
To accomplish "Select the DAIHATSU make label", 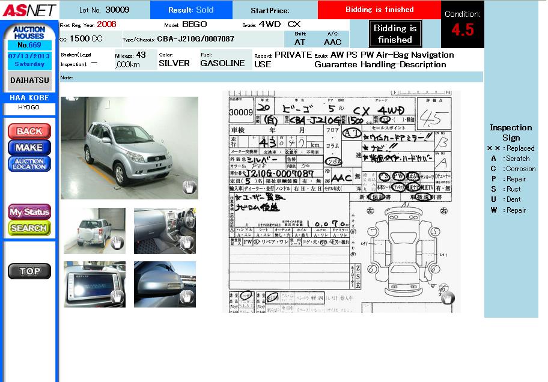I will click(x=29, y=80).
